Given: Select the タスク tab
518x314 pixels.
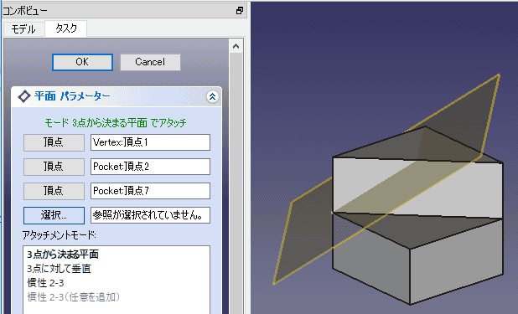Looking at the screenshot, I should click(66, 28).
